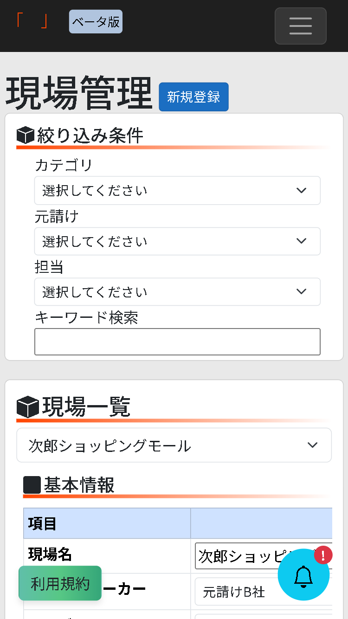Open the 担当 dropdown
Image resolution: width=348 pixels, height=619 pixels.
tap(177, 291)
